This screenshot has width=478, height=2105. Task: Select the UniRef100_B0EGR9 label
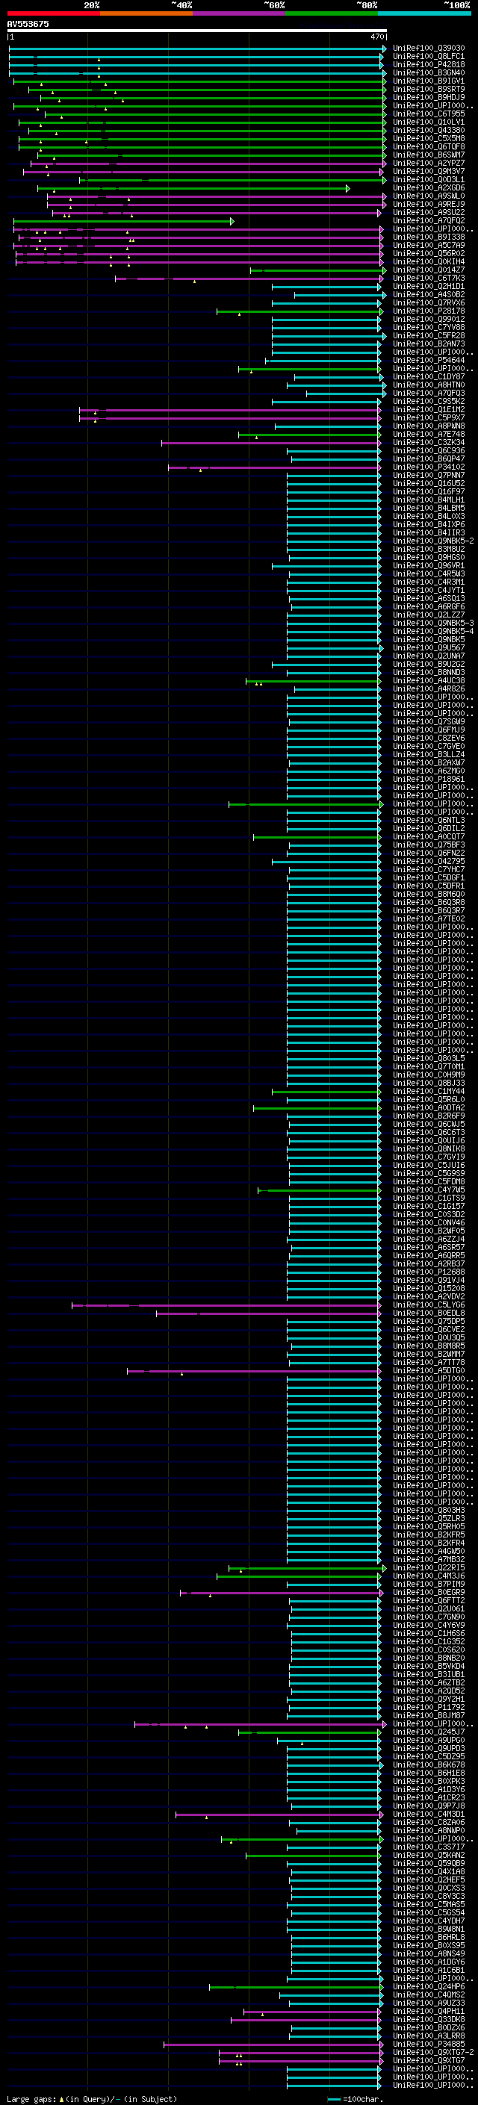[x=428, y=1592]
